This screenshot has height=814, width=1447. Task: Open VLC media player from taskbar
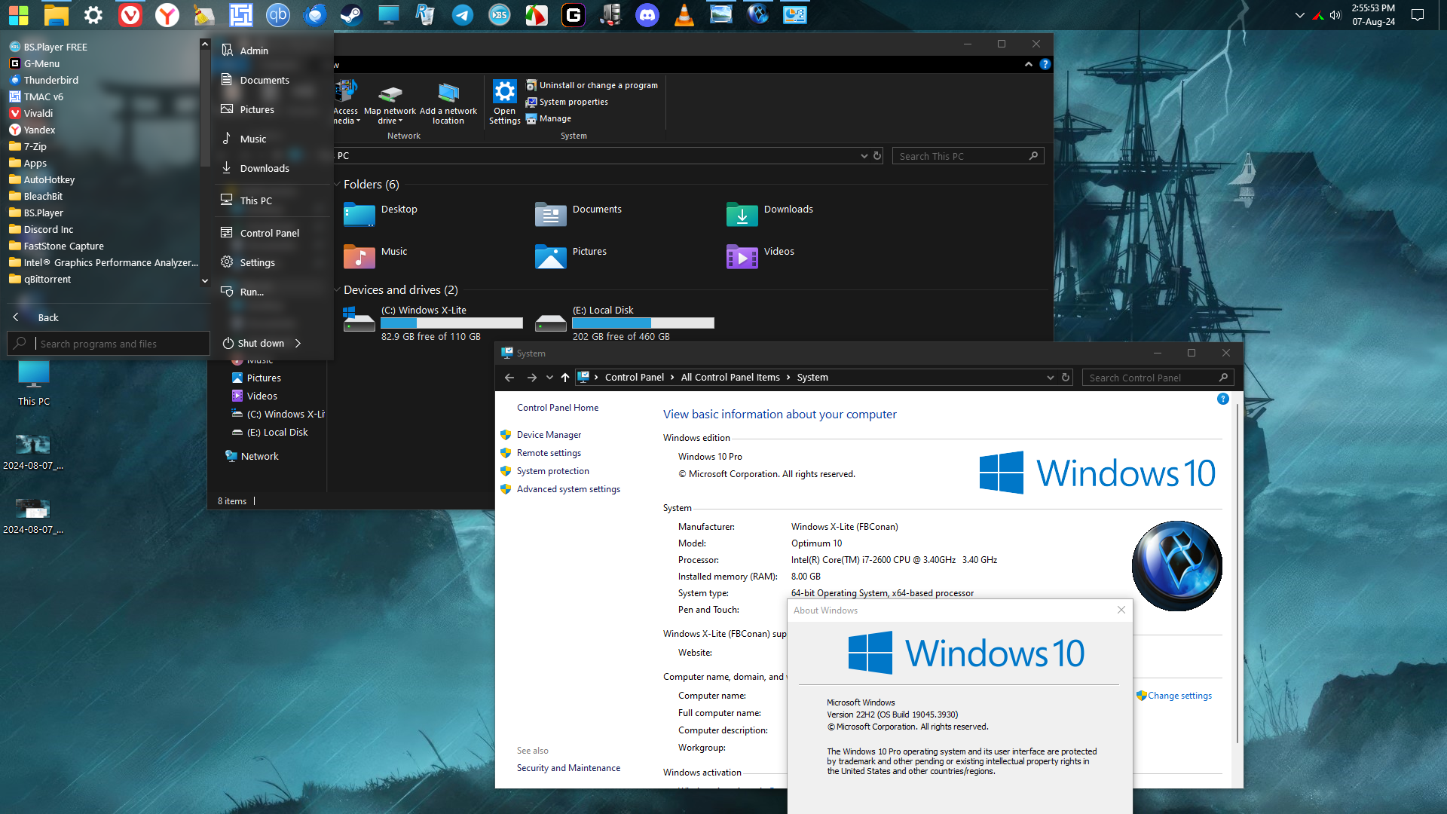coord(684,14)
